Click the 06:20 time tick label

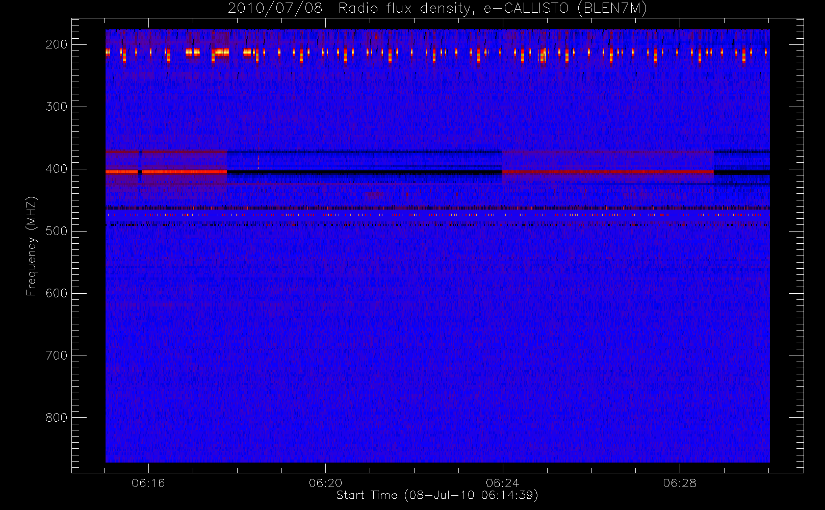point(325,483)
